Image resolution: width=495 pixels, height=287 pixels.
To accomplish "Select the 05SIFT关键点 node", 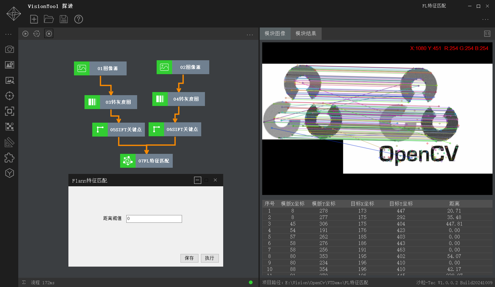I will pos(119,129).
